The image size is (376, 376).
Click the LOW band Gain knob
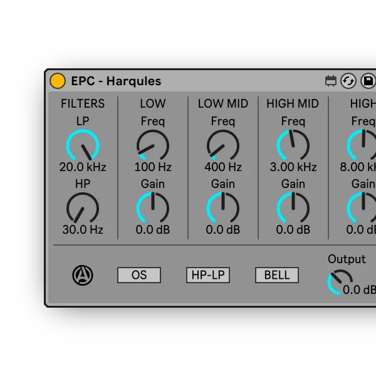[153, 208]
